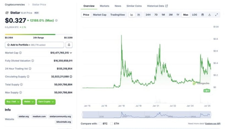This screenshot has width=227, height=129.
Task: Click the info icon beside Max Supply
Action: pos(21,93)
